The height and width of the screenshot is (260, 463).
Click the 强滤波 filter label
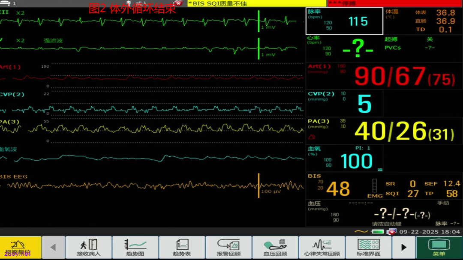click(53, 40)
